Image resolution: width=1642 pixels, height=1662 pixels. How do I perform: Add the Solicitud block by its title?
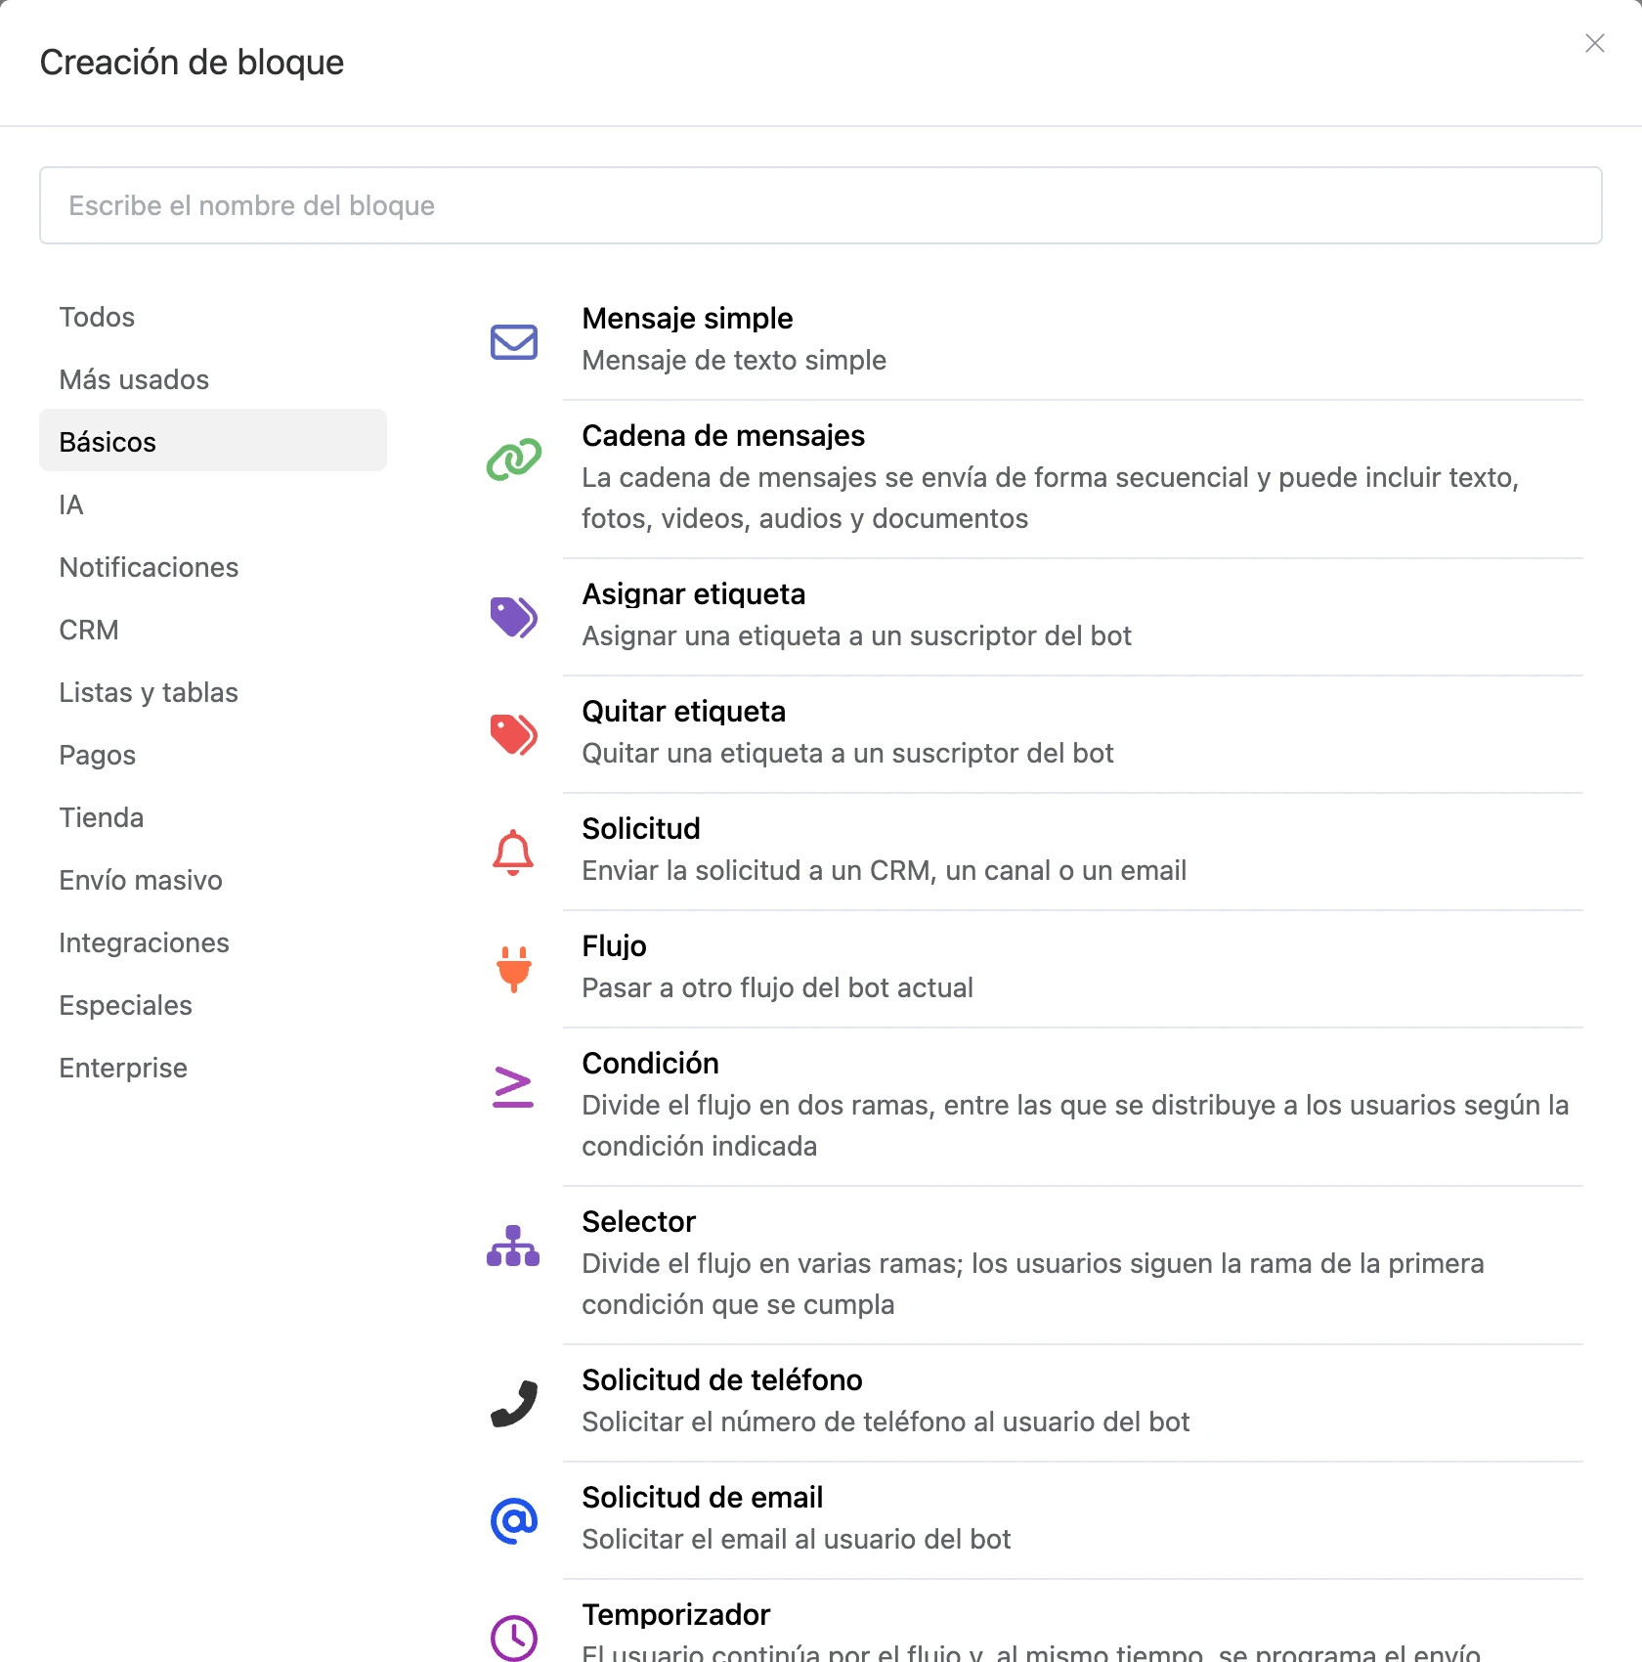coord(641,829)
